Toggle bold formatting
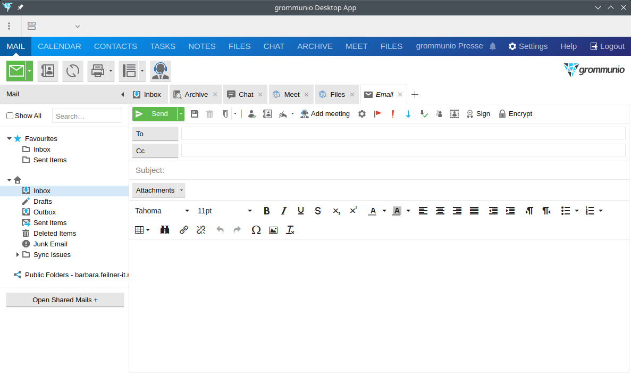 coord(266,211)
